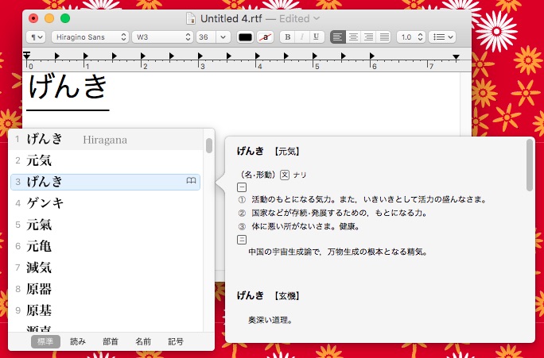Select candidate 4 ゲンキ
The image size is (544, 358).
[x=106, y=203]
